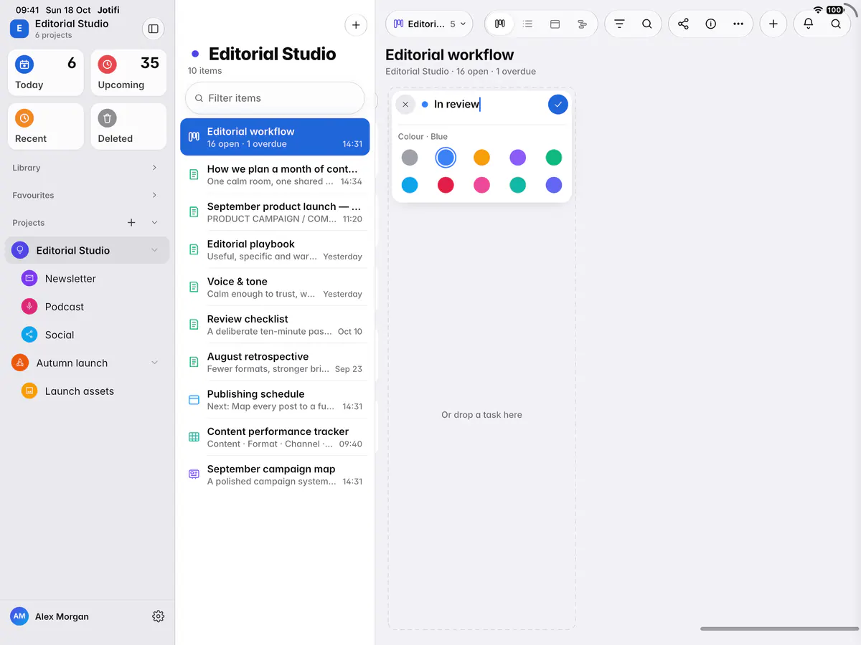The width and height of the screenshot is (861, 645).
Task: Pick the grey colour swatch
Action: point(410,158)
